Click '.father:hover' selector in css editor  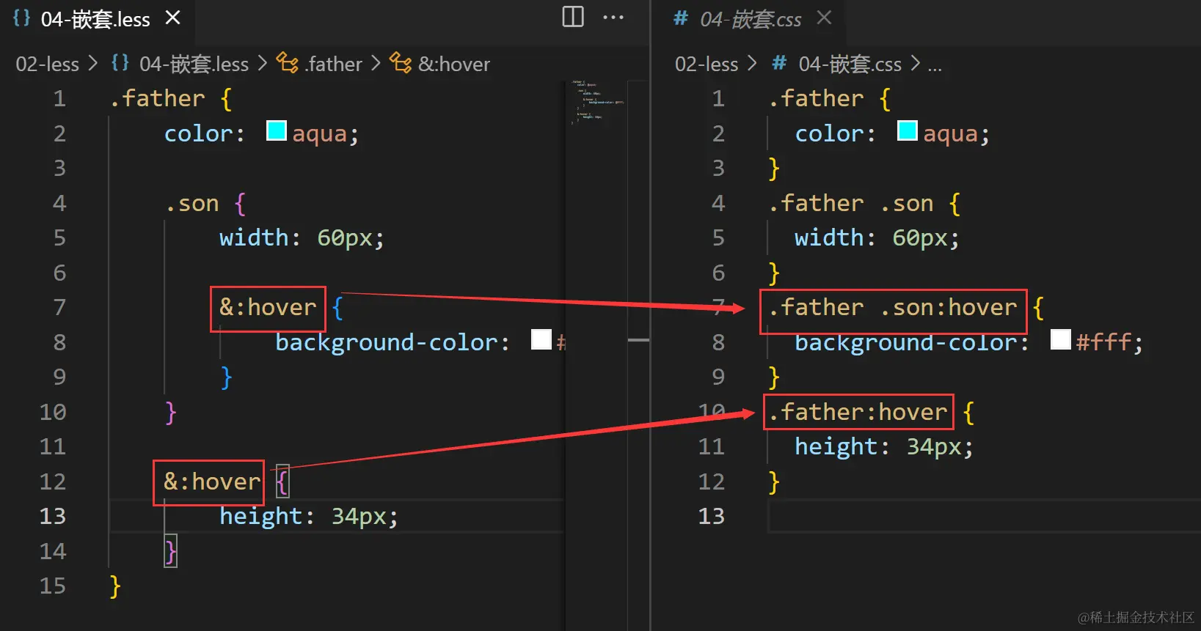pos(858,413)
